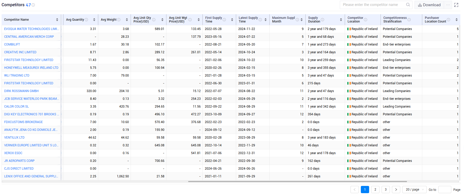Show First Supply Time info icon

224,20
